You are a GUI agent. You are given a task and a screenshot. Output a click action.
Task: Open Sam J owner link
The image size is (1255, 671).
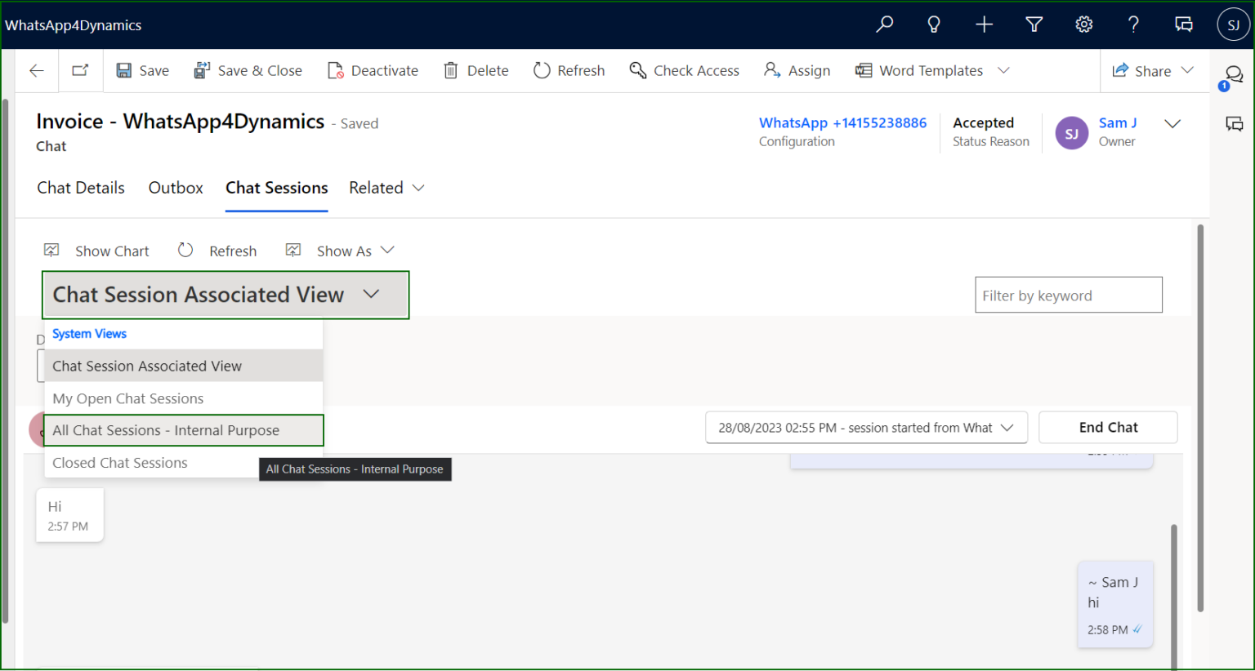click(1118, 122)
